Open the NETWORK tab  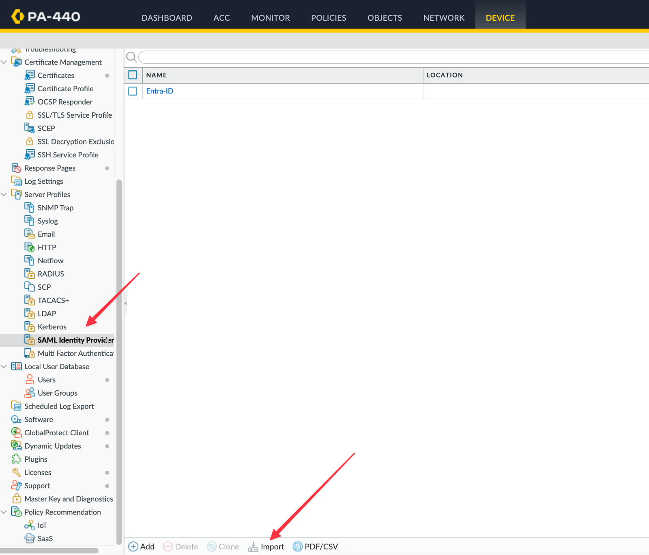pyautogui.click(x=444, y=18)
